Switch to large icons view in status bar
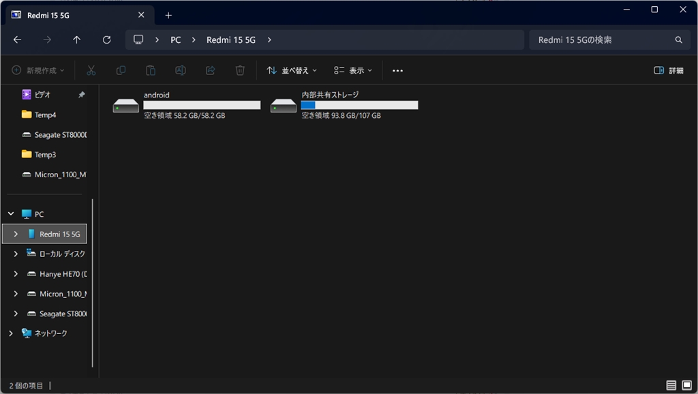Image resolution: width=698 pixels, height=394 pixels. [687, 385]
